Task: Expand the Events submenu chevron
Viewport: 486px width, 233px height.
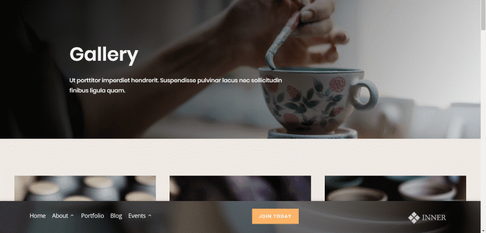Action: click(x=150, y=216)
